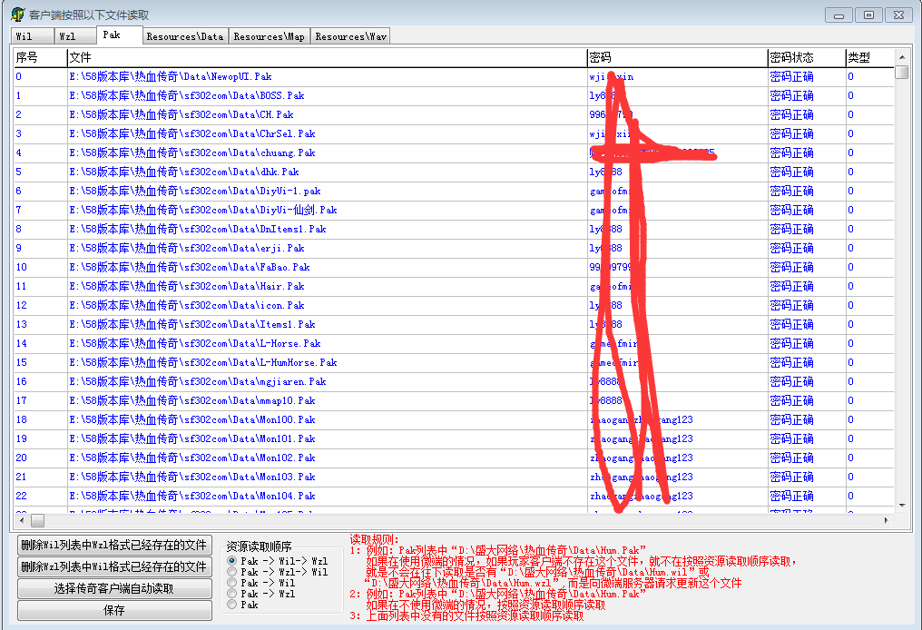Click 删除Wil列表中Wzl格式已经存在的文件 button
The width and height of the screenshot is (922, 630).
pyautogui.click(x=113, y=545)
